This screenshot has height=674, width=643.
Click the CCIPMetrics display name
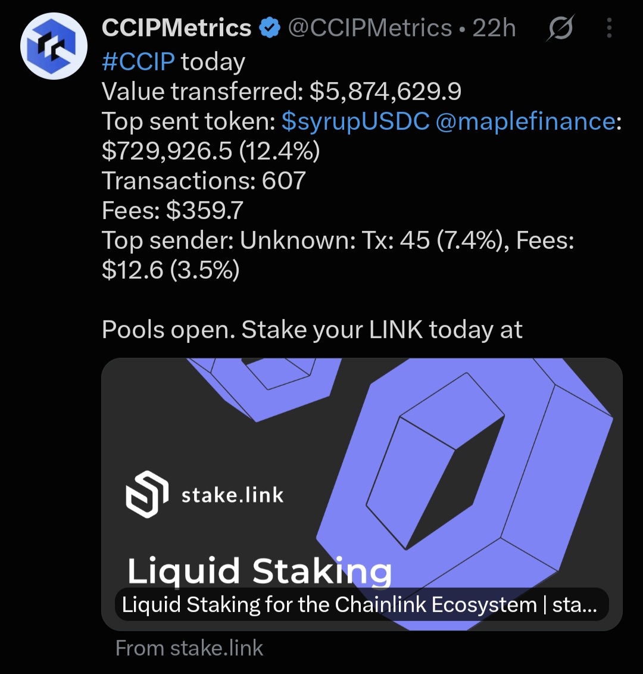click(x=177, y=28)
